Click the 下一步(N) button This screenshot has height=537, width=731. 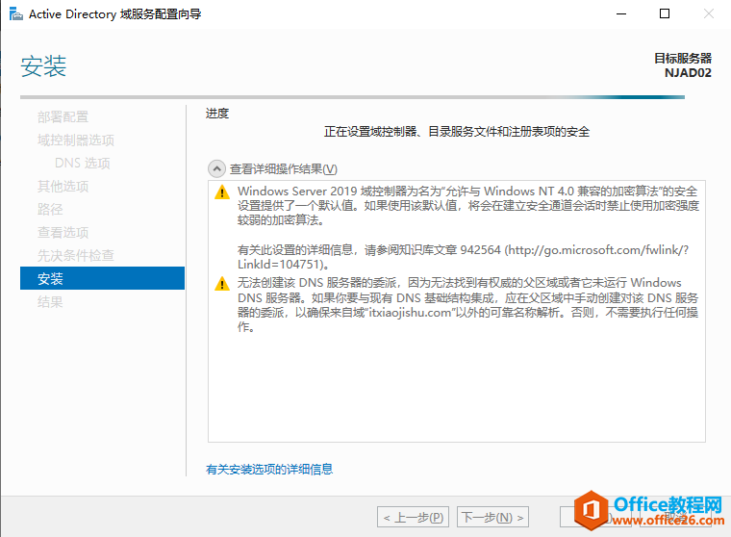click(x=492, y=517)
